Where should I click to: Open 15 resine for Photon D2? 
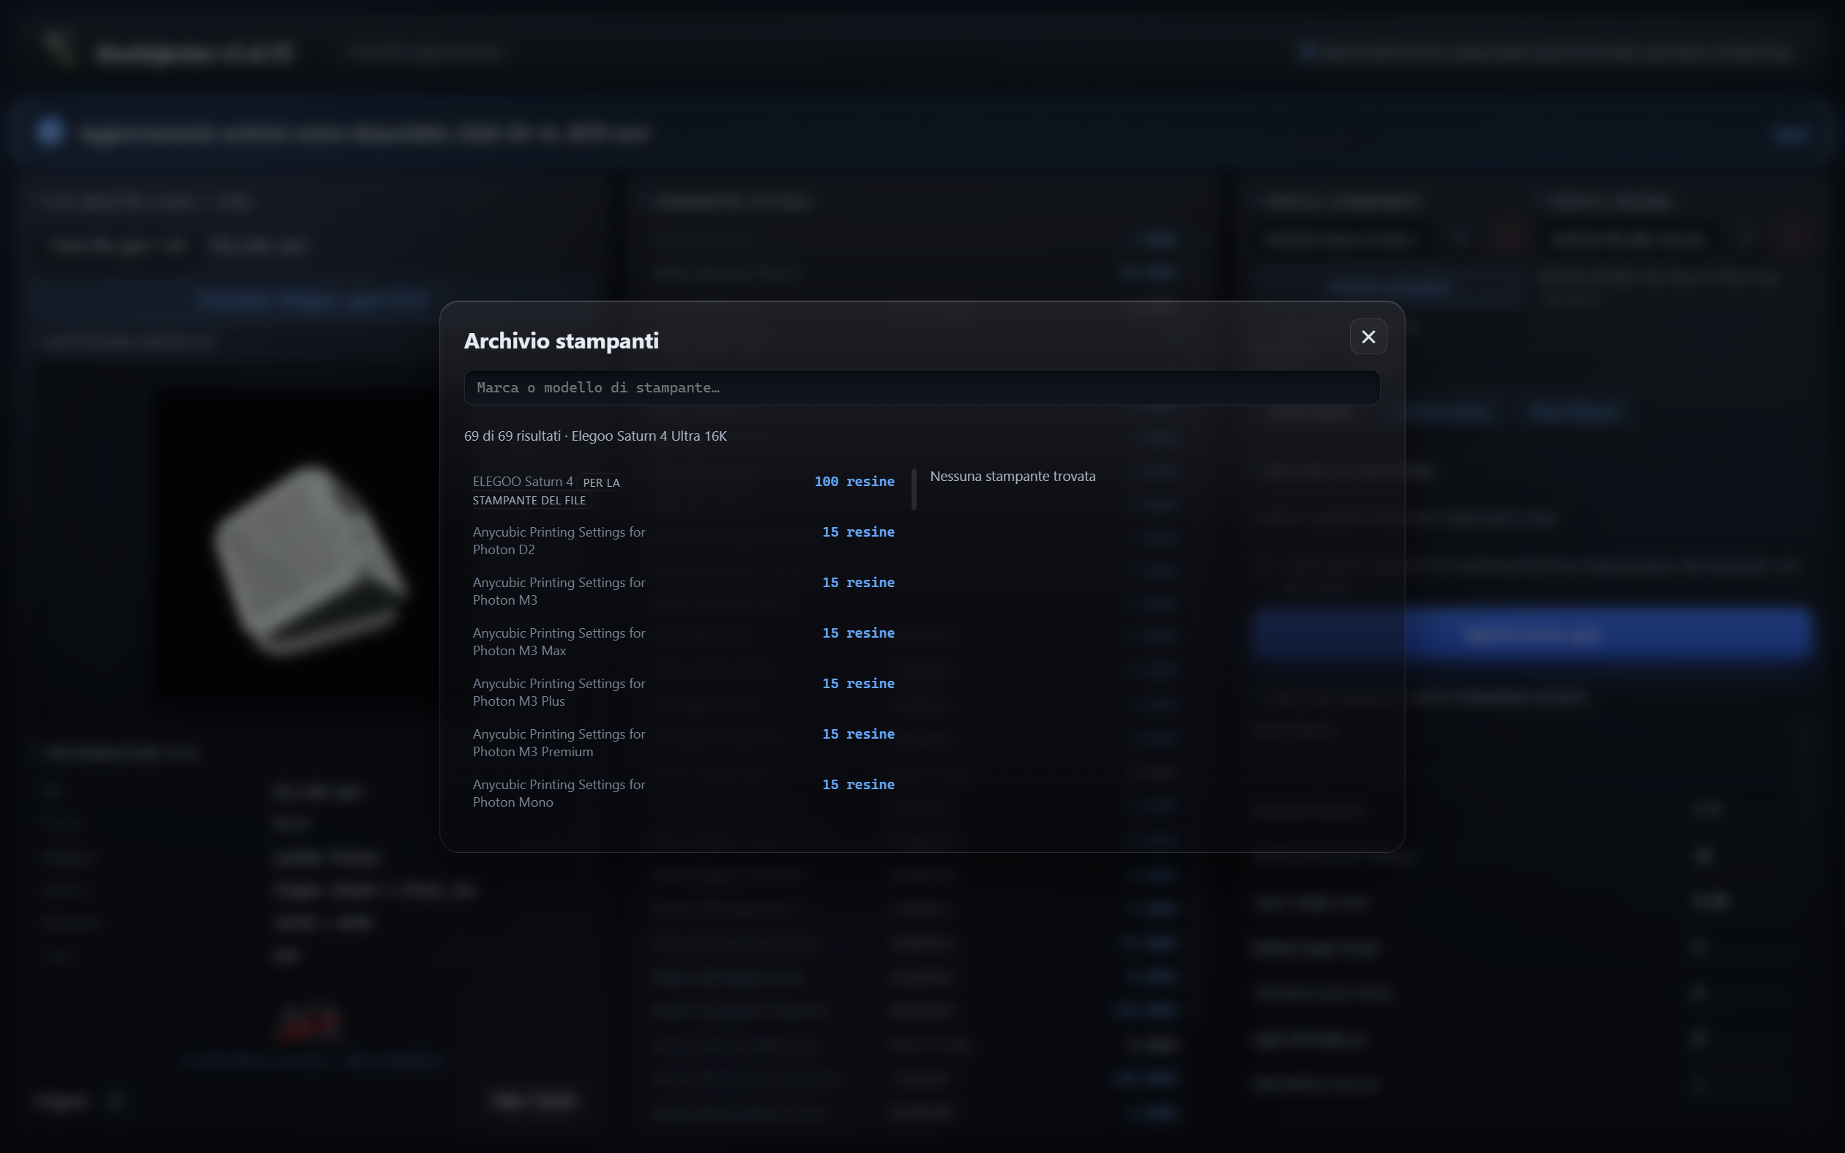(857, 531)
